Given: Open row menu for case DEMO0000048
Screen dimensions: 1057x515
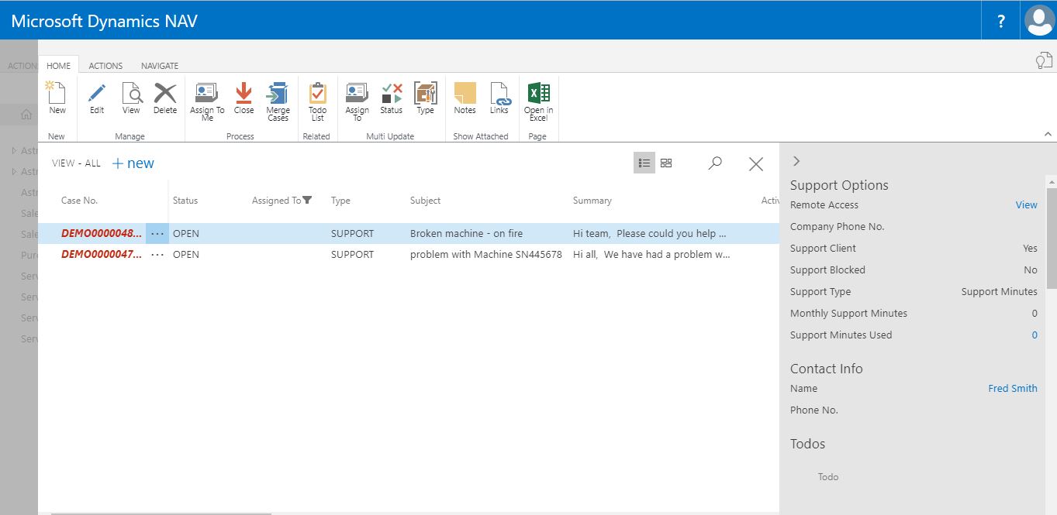Looking at the screenshot, I should coord(157,233).
